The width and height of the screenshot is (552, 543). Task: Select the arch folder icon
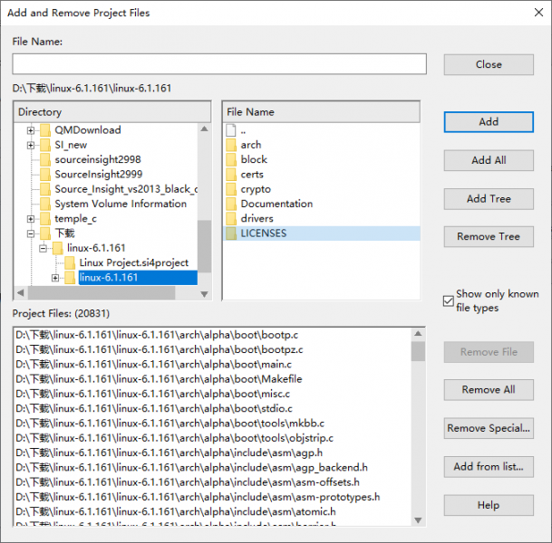coord(230,145)
